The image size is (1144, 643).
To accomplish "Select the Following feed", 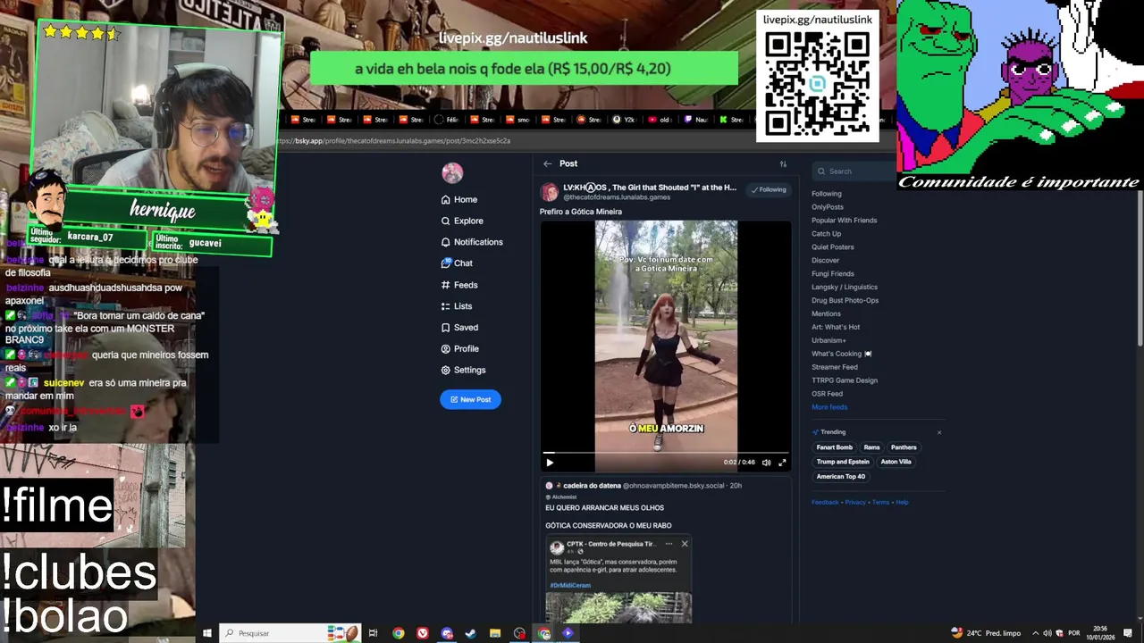I will (x=827, y=194).
